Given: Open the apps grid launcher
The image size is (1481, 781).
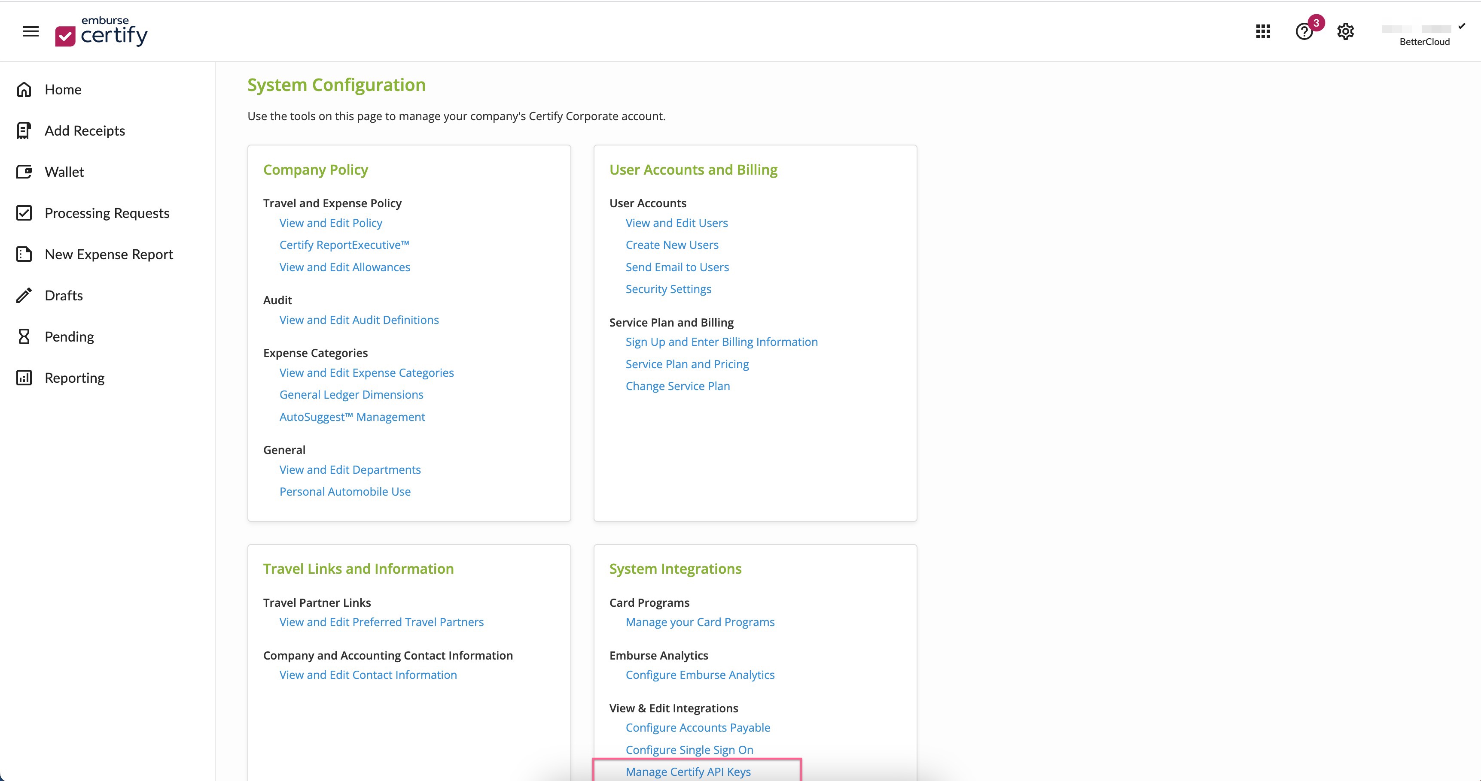Looking at the screenshot, I should pyautogui.click(x=1263, y=32).
